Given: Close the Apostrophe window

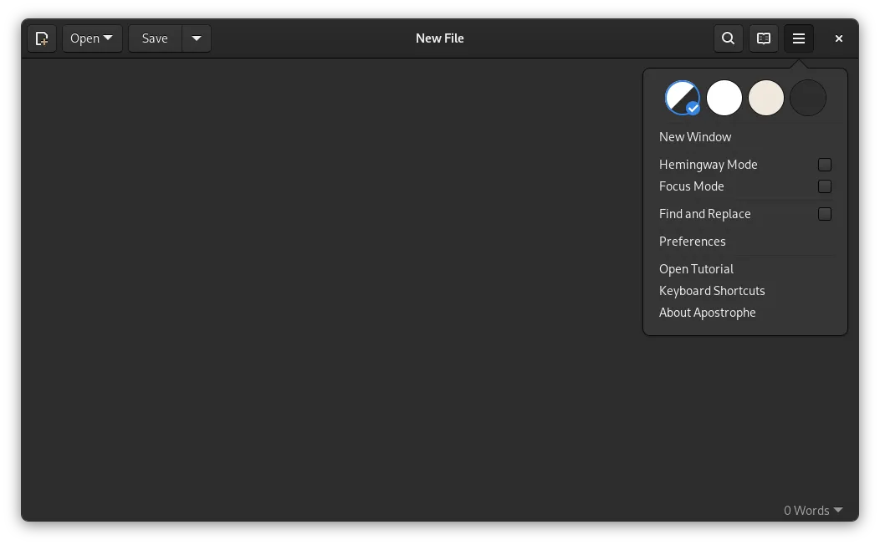Looking at the screenshot, I should click(x=838, y=38).
